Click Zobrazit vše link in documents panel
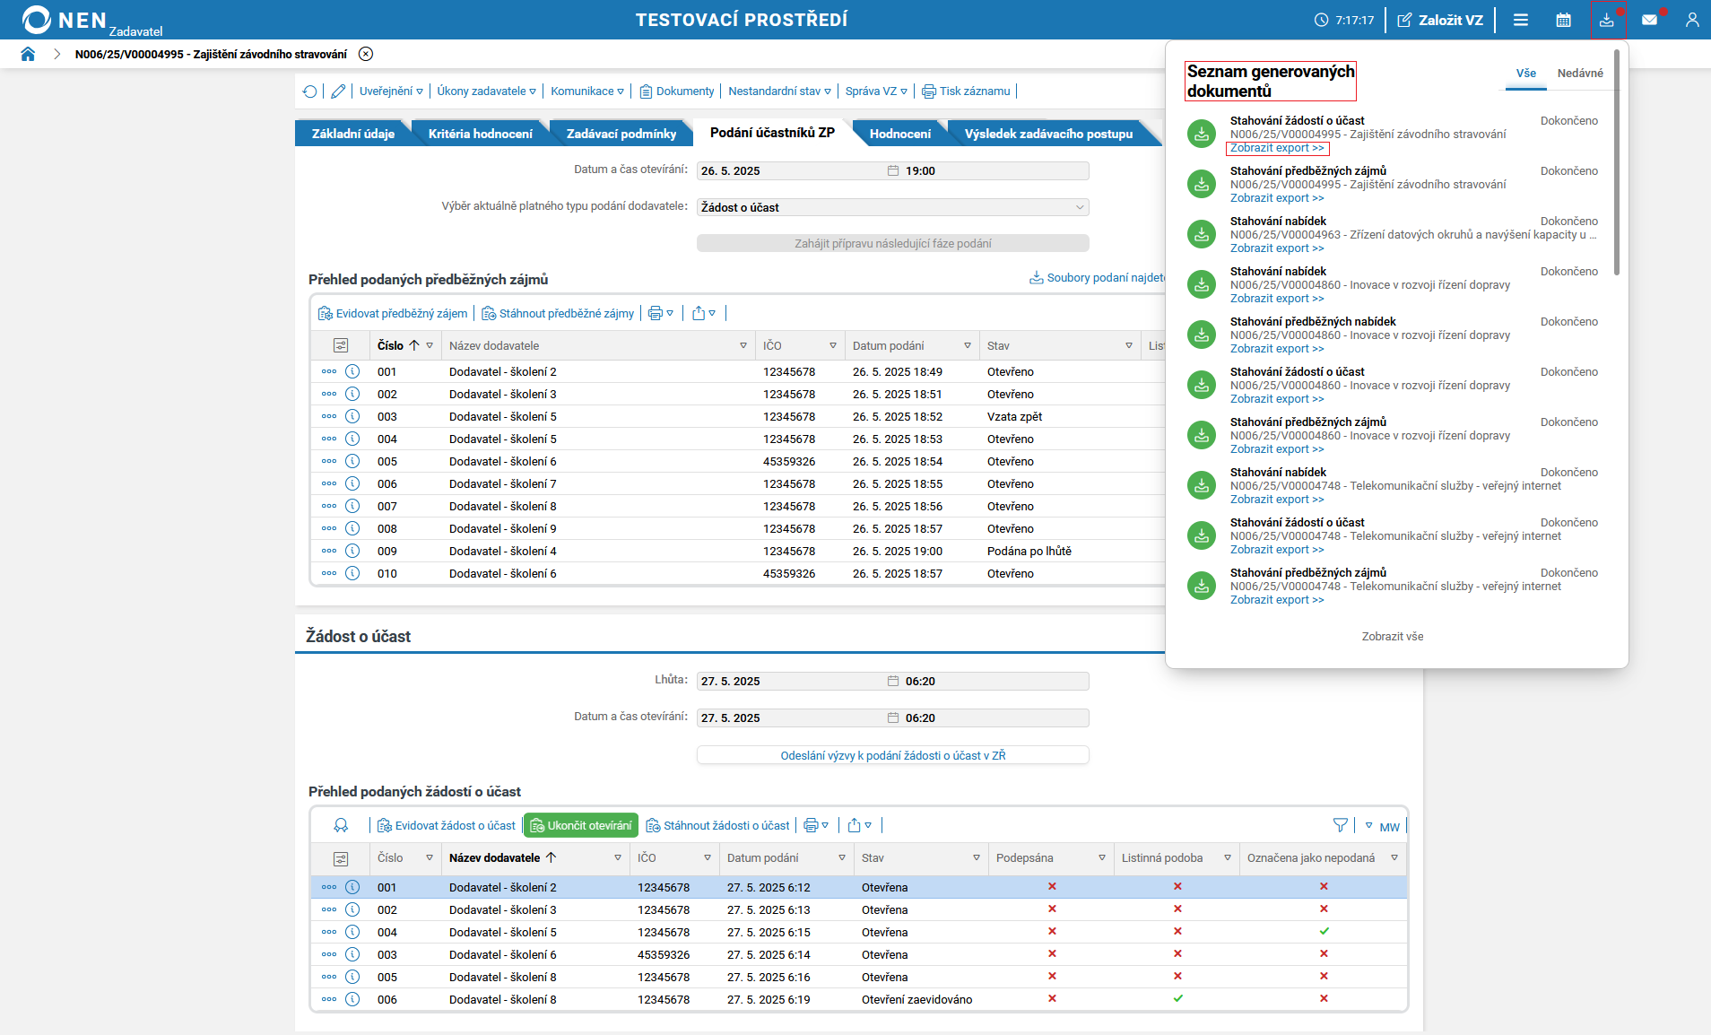1711x1035 pixels. click(1392, 637)
